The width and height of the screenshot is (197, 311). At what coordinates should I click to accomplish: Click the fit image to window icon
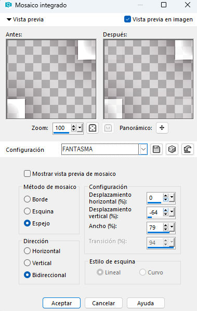coord(93,128)
